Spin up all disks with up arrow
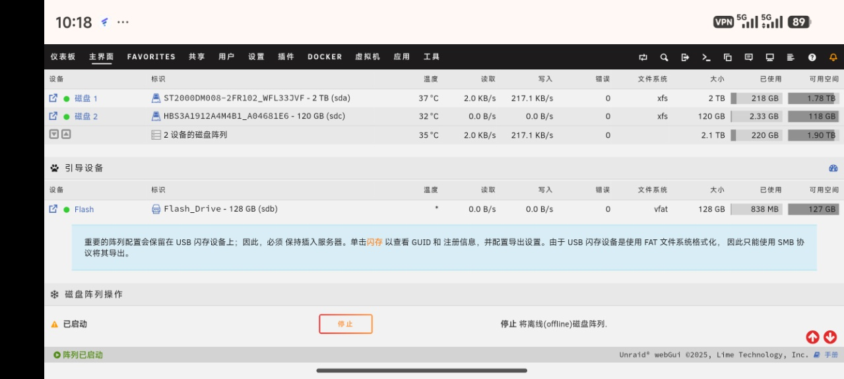The image size is (844, 379). (66, 134)
